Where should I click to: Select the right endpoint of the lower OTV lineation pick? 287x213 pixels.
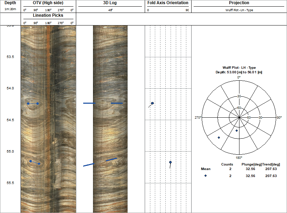click(39, 163)
